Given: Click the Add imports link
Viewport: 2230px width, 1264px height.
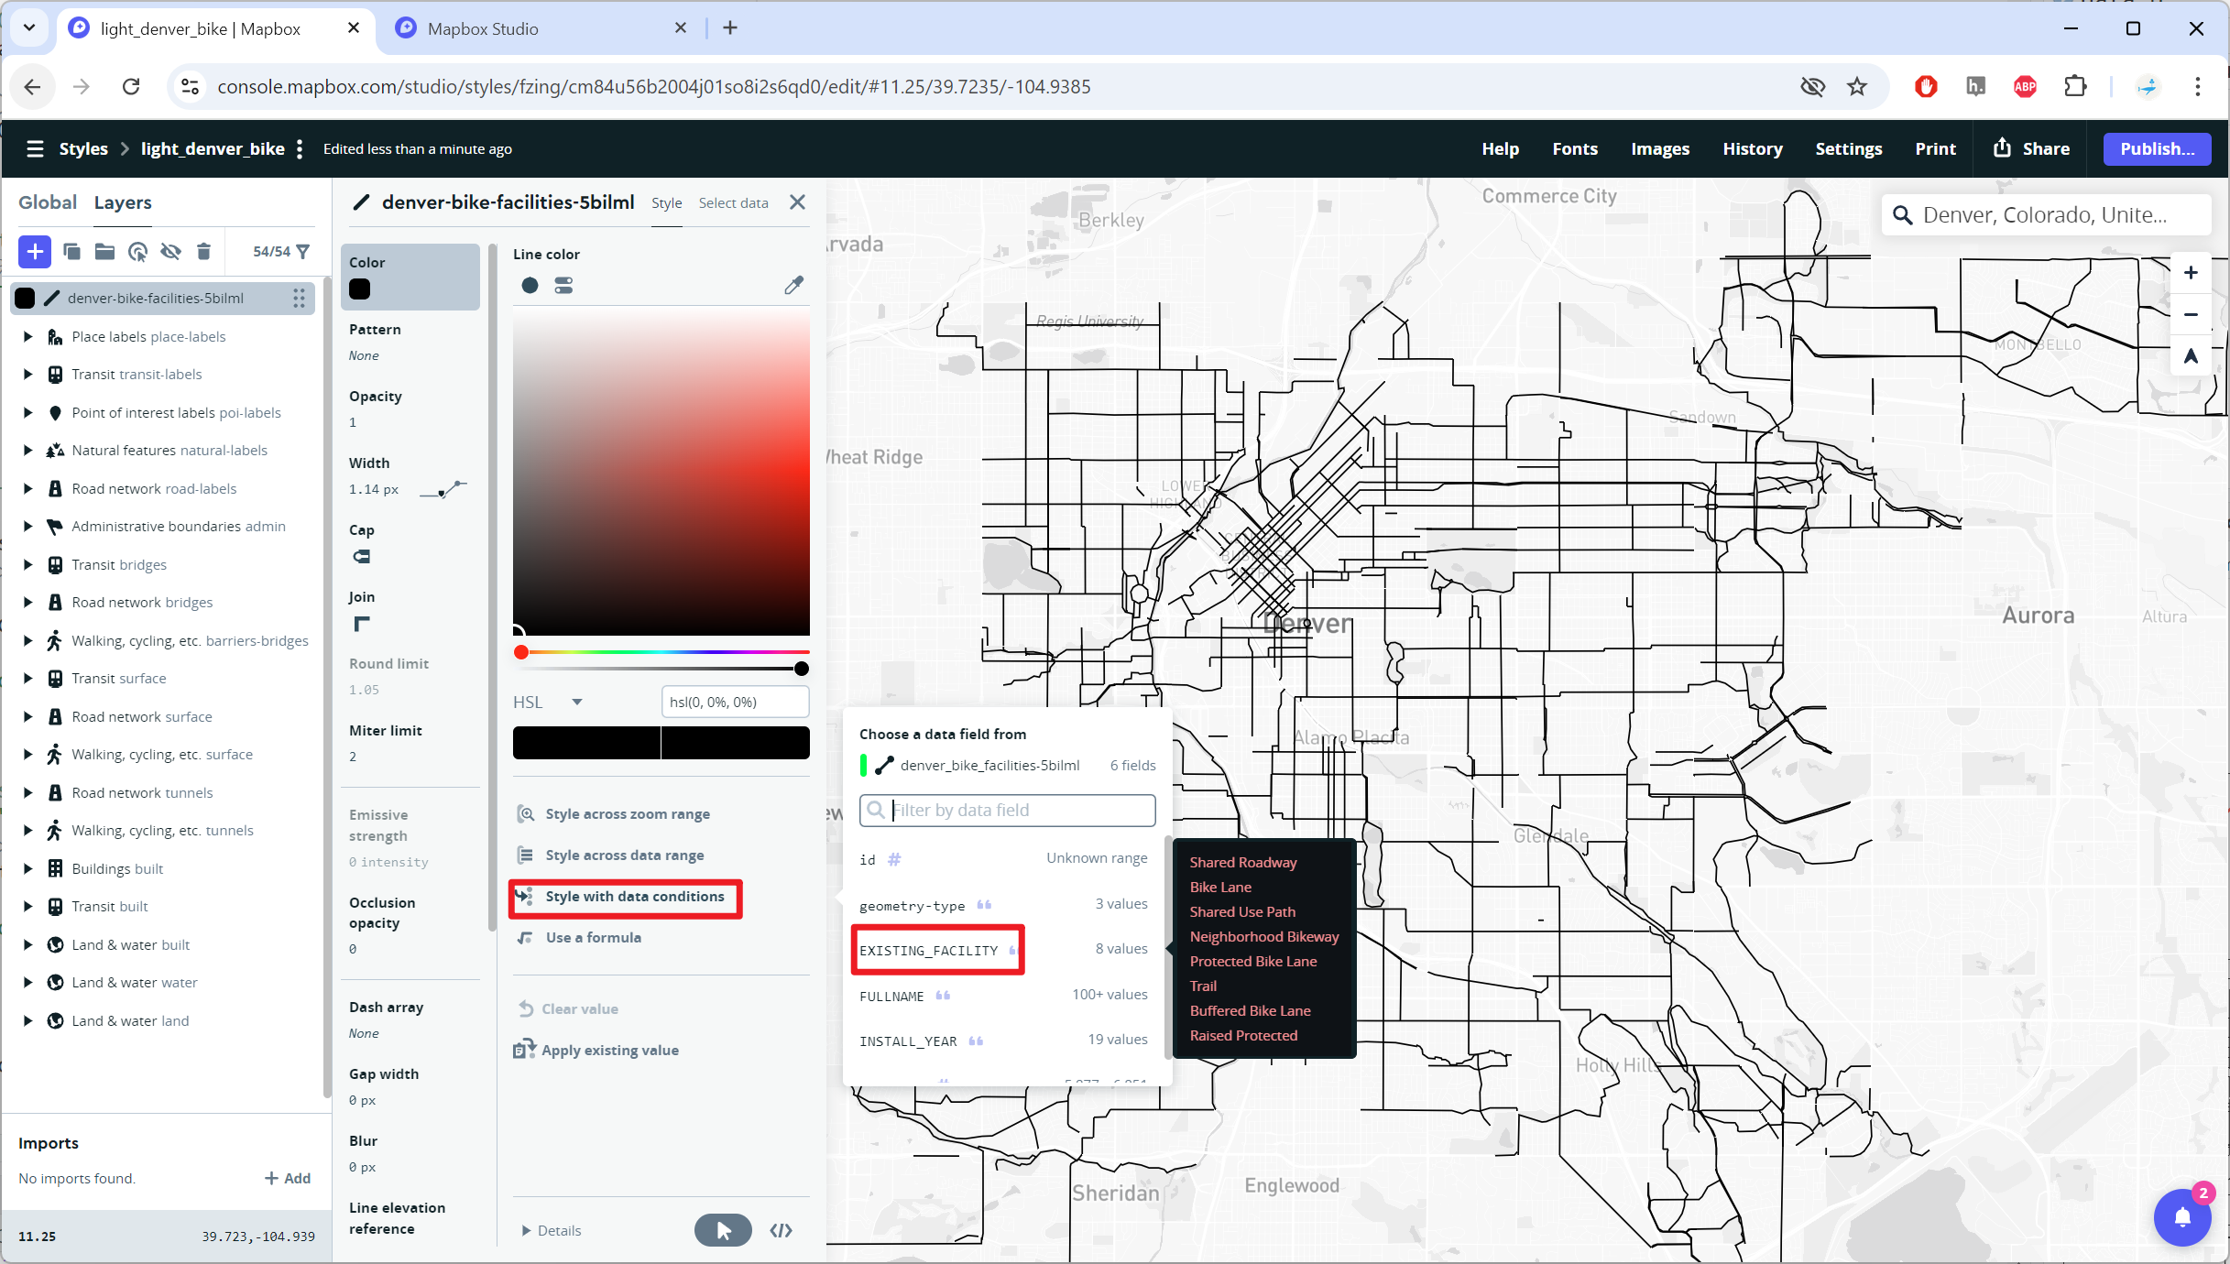Looking at the screenshot, I should pyautogui.click(x=288, y=1178).
